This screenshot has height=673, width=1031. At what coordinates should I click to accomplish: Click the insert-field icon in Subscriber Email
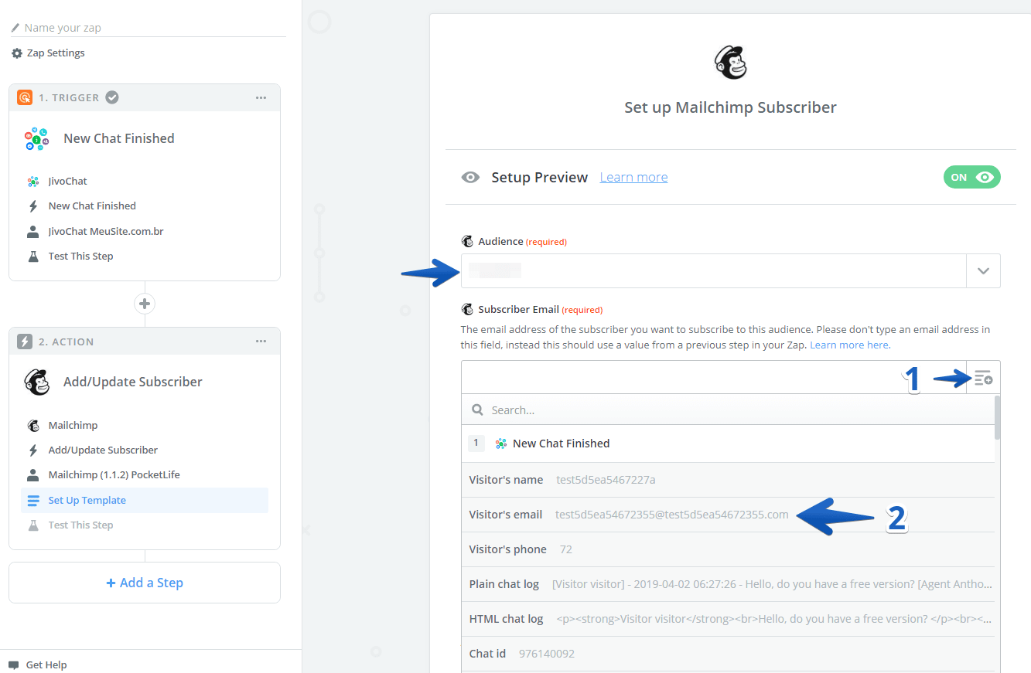983,378
